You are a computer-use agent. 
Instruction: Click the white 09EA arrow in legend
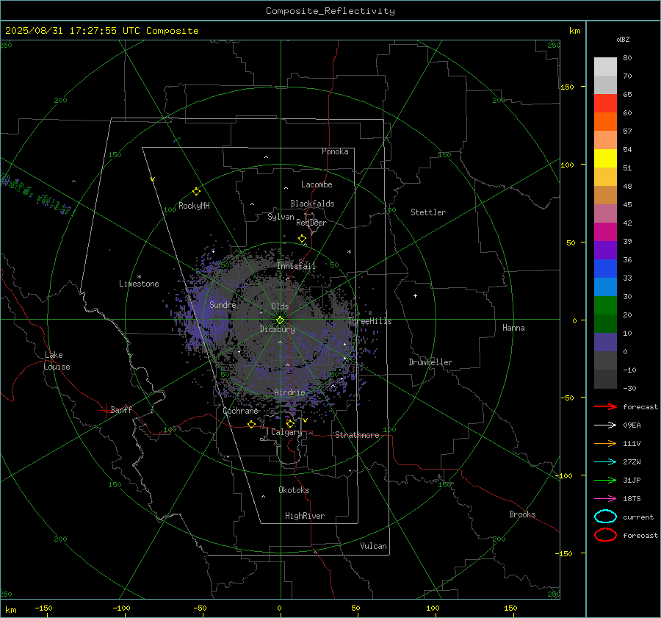click(x=605, y=425)
